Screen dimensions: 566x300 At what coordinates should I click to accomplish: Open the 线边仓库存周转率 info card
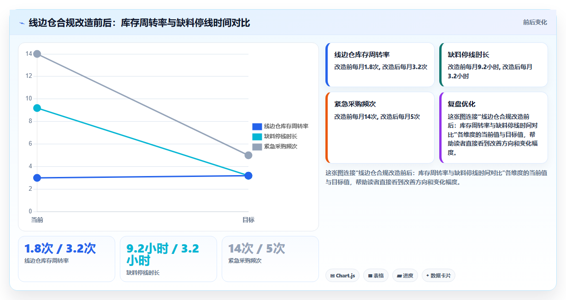[x=380, y=65]
